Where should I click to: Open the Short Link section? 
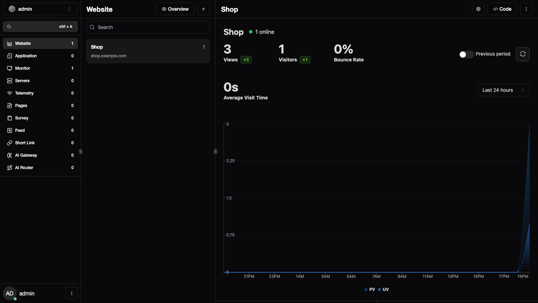(x=40, y=143)
